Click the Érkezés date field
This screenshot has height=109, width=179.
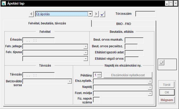[x=39, y=40]
